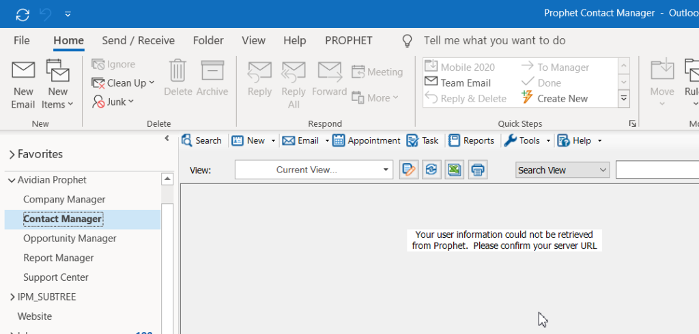Collapse the Avidian Prophet folder tree
The width and height of the screenshot is (699, 334).
(x=12, y=180)
